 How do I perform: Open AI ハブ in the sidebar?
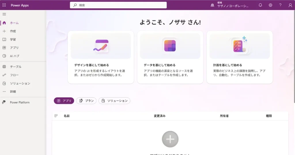click(14, 56)
